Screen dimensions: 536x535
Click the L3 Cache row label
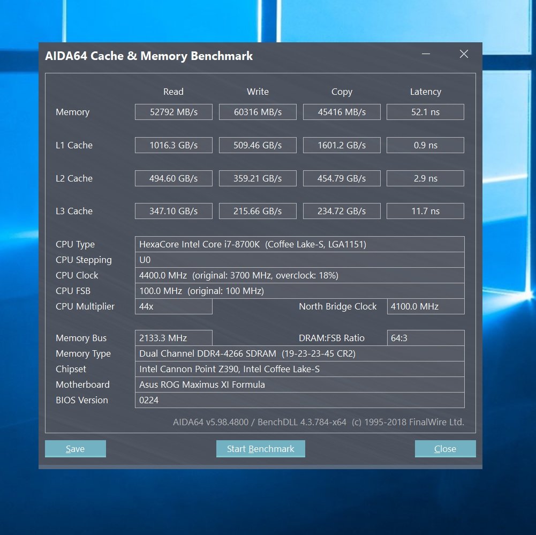click(74, 211)
